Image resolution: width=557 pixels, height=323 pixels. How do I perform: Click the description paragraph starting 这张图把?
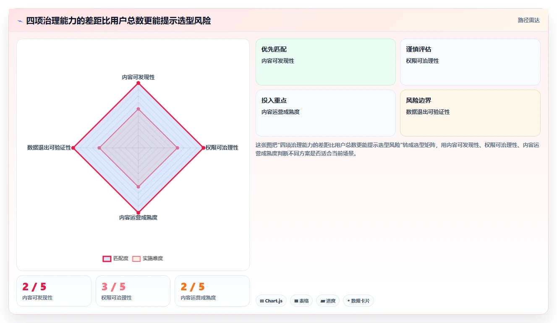[x=397, y=149]
